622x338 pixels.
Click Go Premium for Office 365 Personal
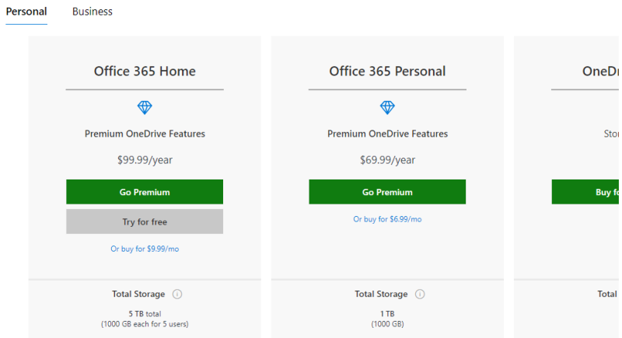tap(387, 192)
